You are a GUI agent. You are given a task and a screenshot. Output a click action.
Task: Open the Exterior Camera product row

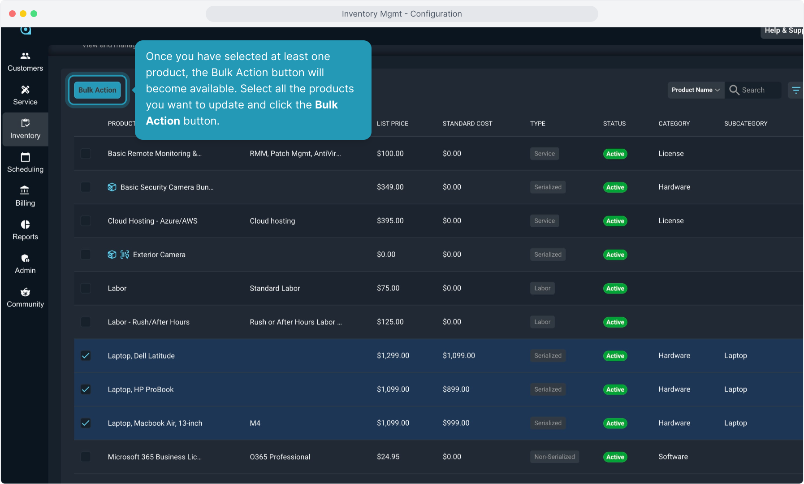click(x=159, y=255)
